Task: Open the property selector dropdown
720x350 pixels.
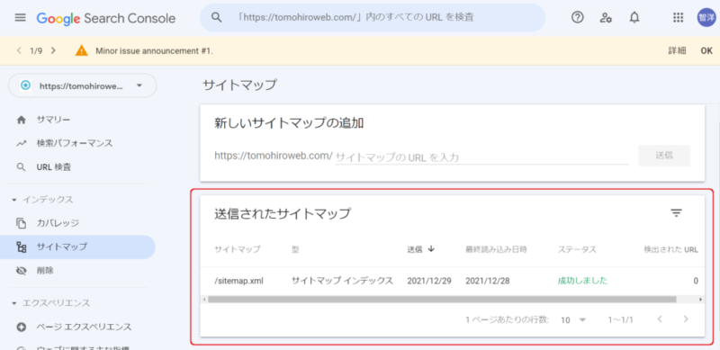Action: coord(83,85)
